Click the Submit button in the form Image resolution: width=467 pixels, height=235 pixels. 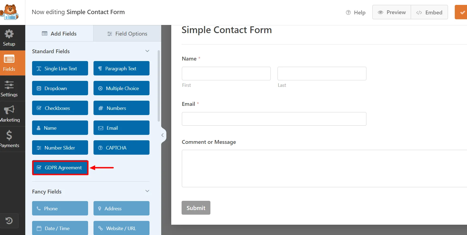coord(196,208)
